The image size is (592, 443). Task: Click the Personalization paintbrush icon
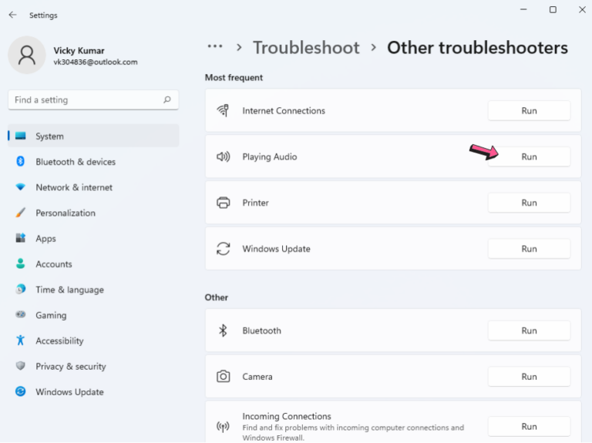(x=21, y=213)
